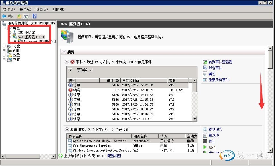This screenshot has width=275, height=166.
Task: Collapse the 系统服务 section chevron
Action: [67, 129]
